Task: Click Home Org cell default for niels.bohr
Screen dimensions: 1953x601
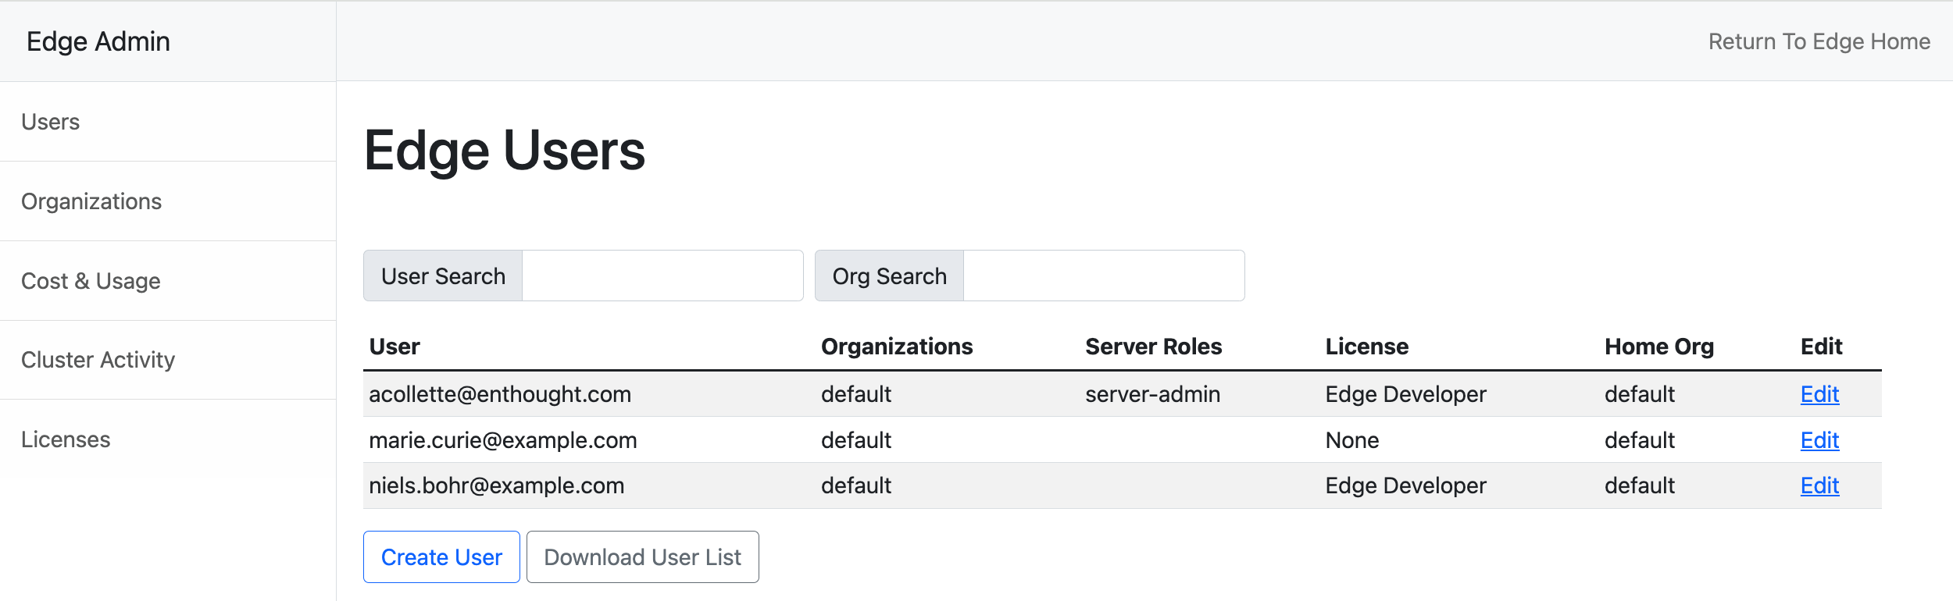Action: 1640,485
